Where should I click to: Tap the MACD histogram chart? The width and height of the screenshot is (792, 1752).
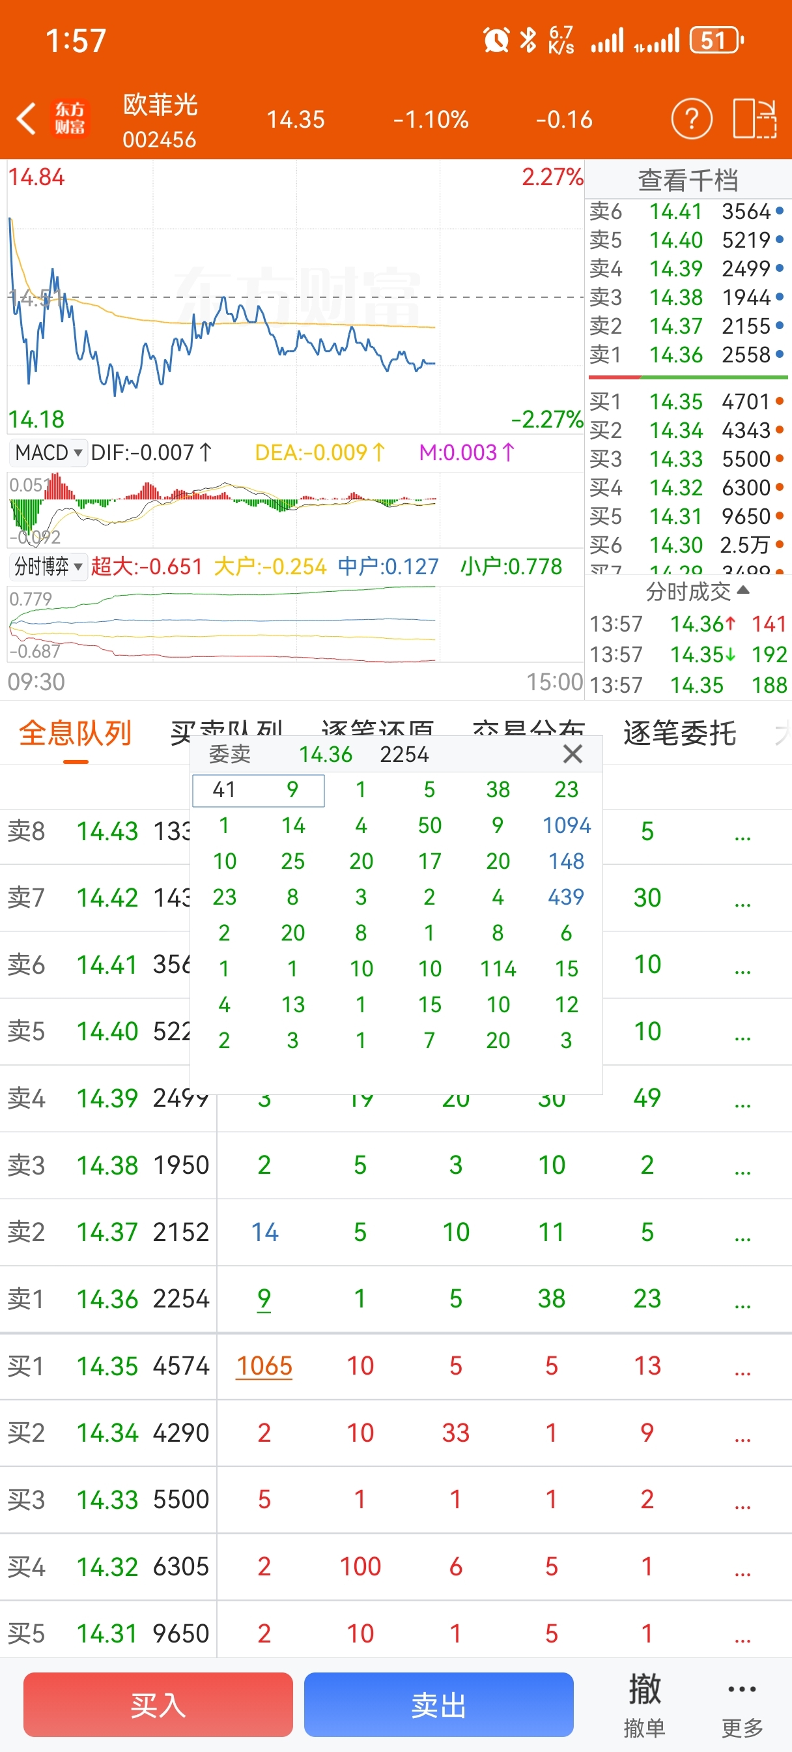[295, 510]
